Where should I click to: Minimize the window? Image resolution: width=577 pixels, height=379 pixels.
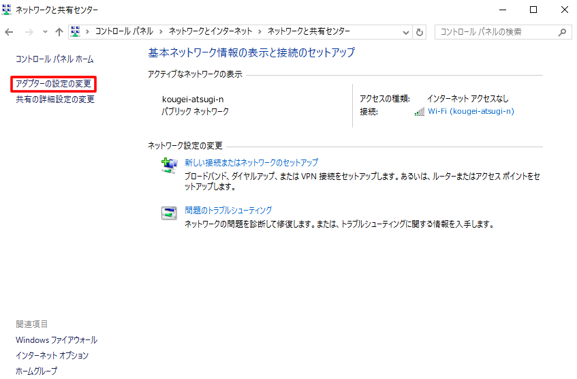click(x=503, y=10)
